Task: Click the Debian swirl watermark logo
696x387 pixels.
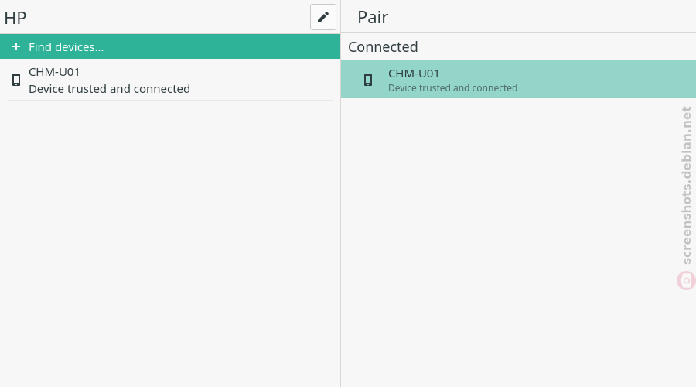Action: tap(686, 281)
